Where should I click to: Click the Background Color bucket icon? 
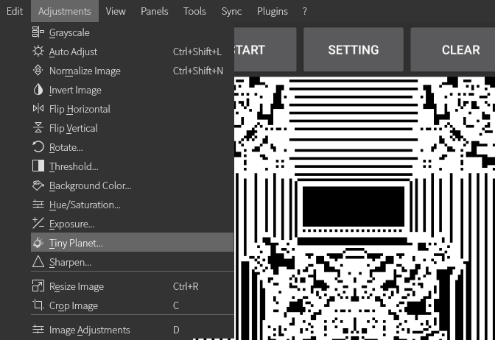(x=38, y=185)
